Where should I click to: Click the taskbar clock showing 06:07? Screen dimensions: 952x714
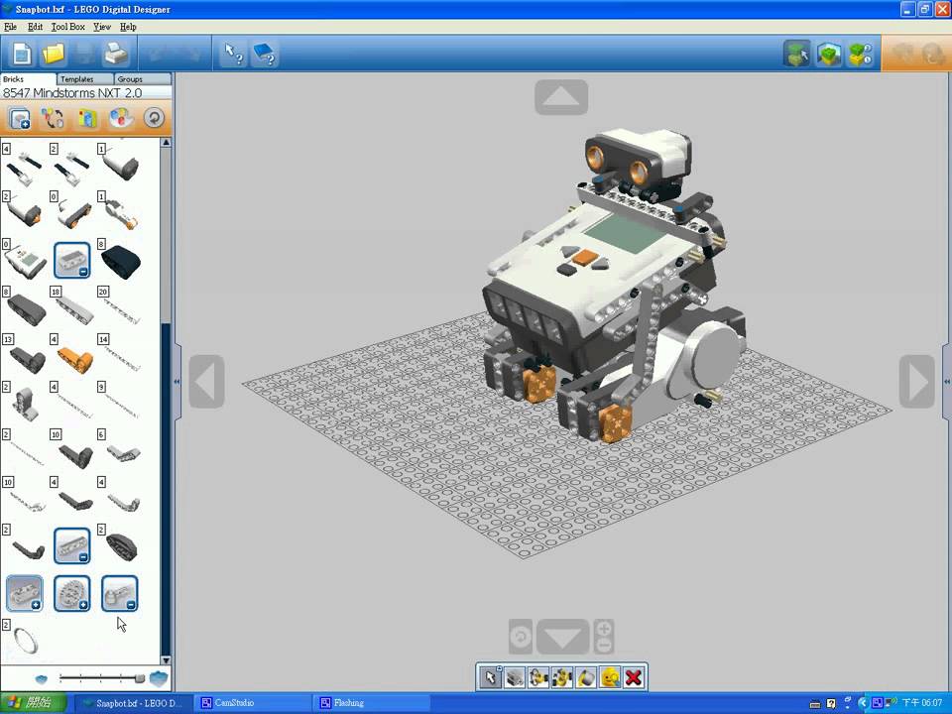point(922,703)
